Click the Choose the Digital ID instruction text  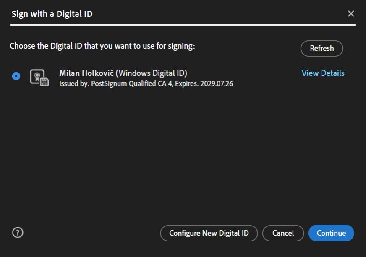(x=102, y=46)
